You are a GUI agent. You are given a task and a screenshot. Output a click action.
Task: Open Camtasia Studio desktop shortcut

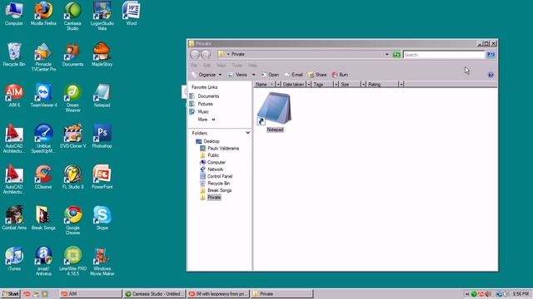click(72, 16)
